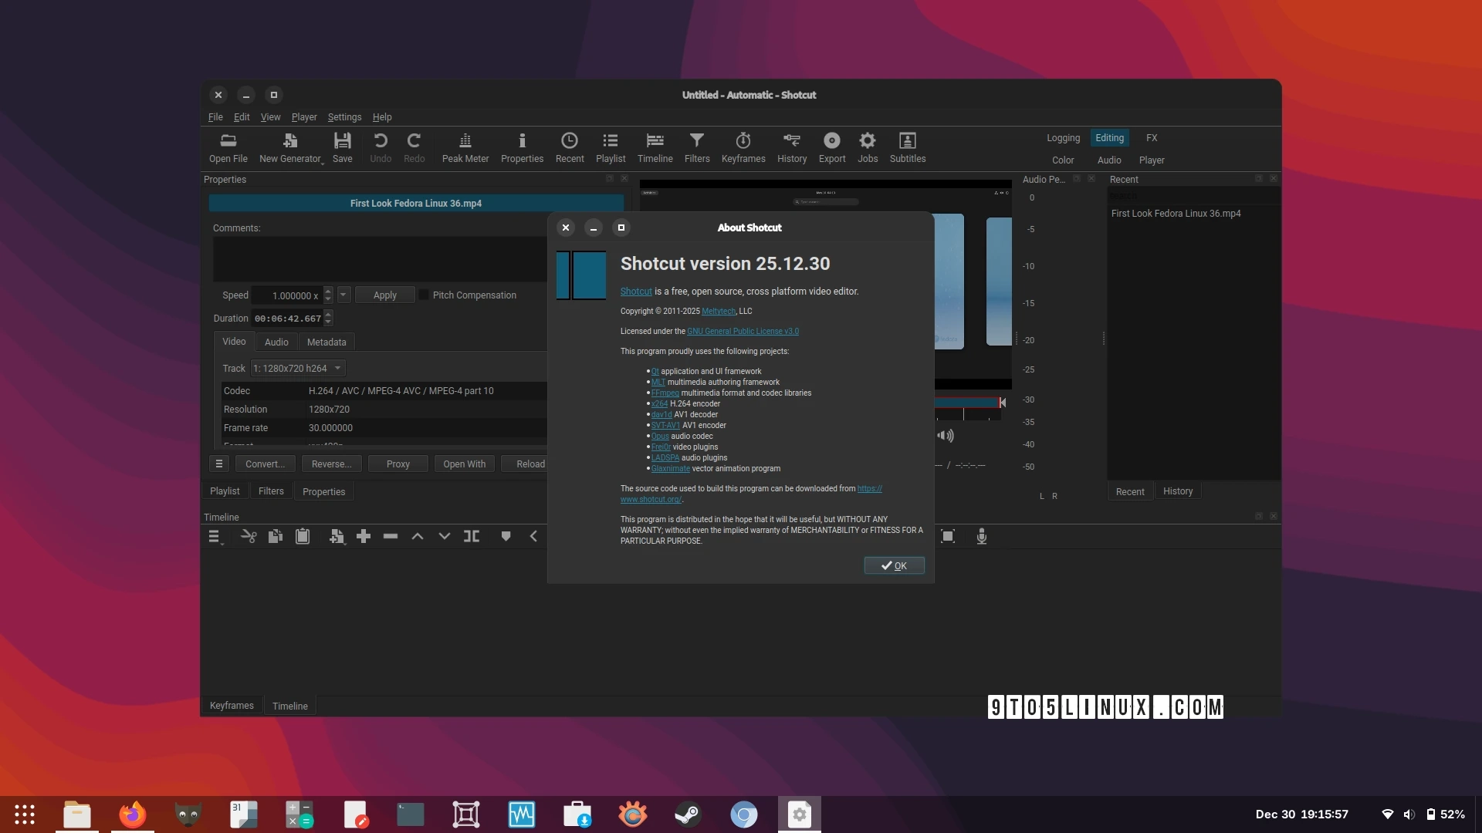Image resolution: width=1482 pixels, height=833 pixels.
Task: Start audio recording with the microphone icon
Action: [x=981, y=536]
